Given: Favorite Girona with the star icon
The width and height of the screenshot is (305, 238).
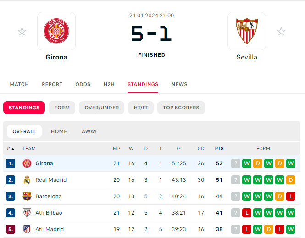Looking at the screenshot, I should (22, 31).
